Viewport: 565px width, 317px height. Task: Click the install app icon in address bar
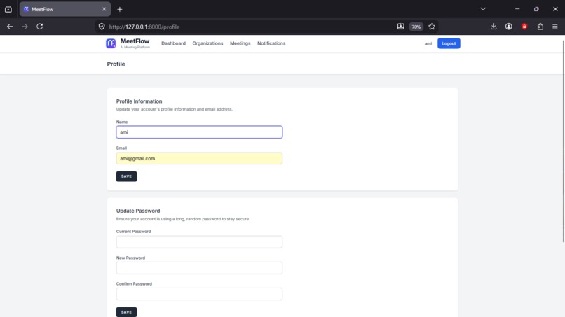401,27
